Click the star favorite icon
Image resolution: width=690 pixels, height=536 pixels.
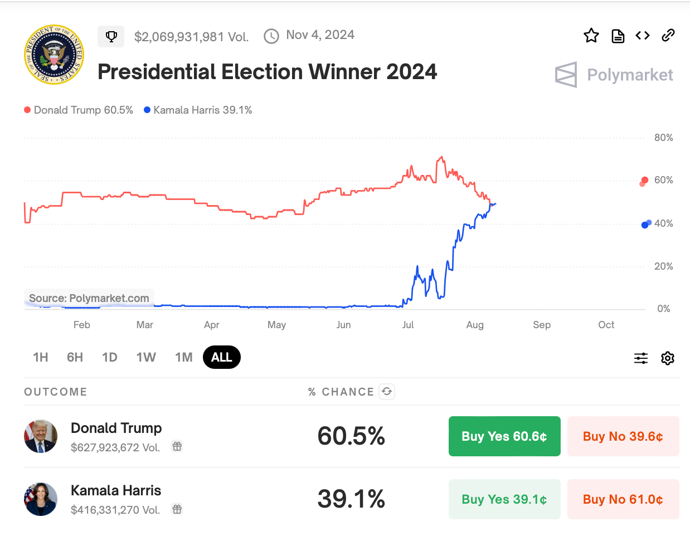591,36
